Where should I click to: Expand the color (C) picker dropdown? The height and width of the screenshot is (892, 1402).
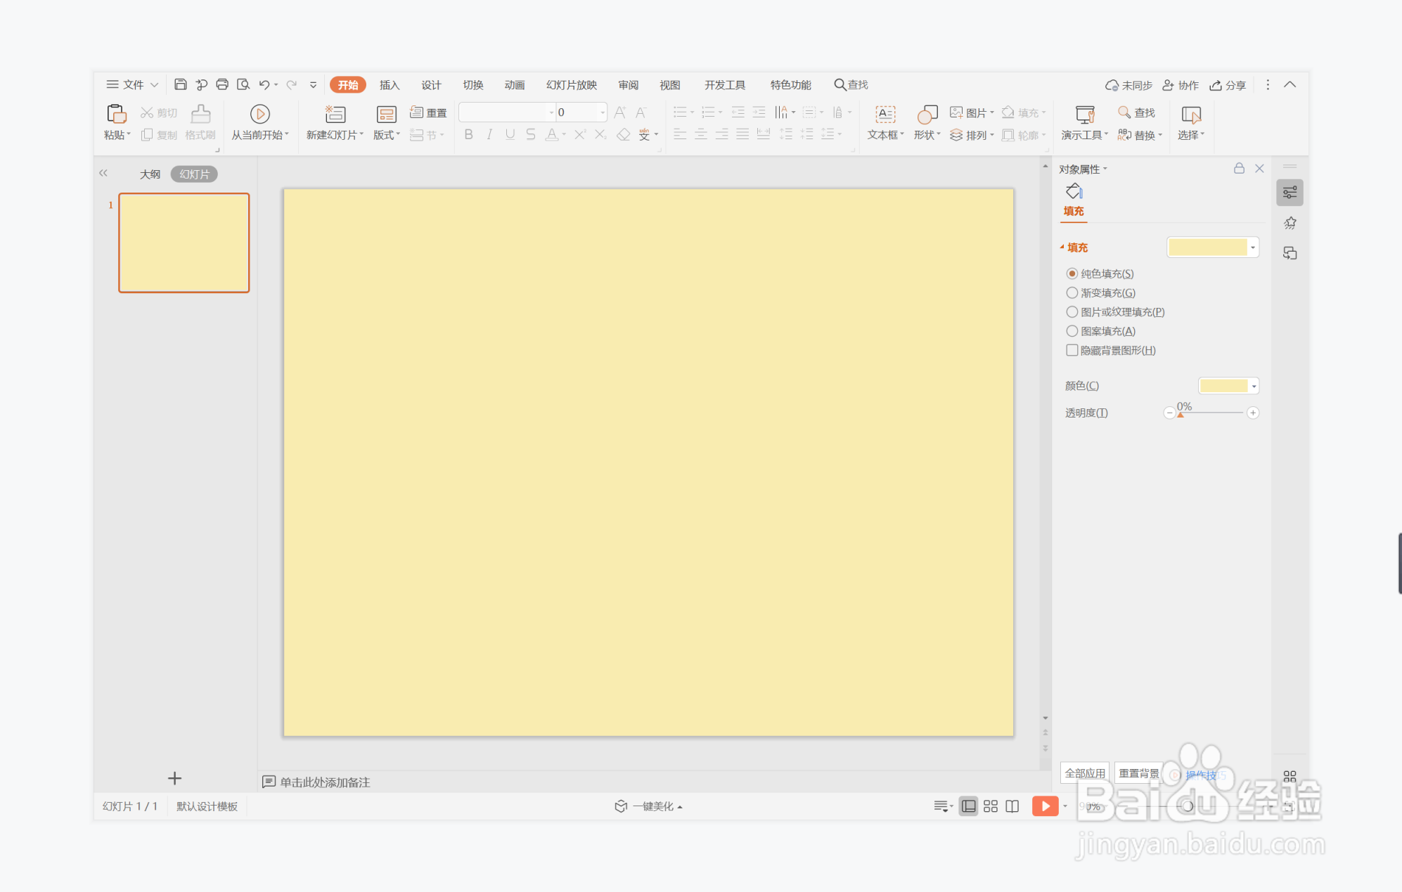(x=1254, y=386)
